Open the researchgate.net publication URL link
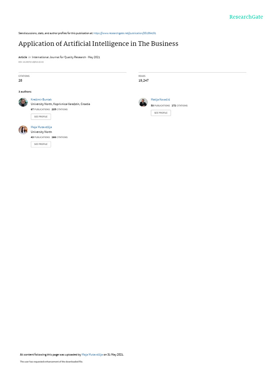This screenshot has height=370, width=277. coord(124,33)
